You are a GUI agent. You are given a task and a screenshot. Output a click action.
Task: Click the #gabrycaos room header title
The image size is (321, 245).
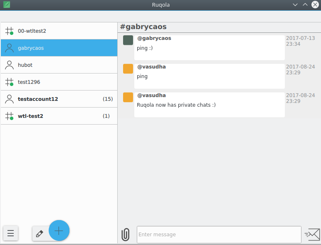[143, 27]
